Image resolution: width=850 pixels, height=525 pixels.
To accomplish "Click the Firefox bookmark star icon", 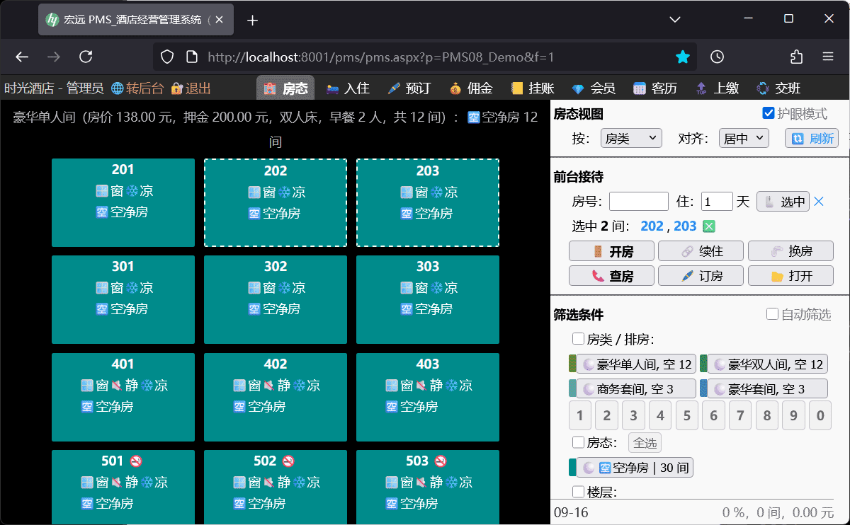I will [x=682, y=57].
